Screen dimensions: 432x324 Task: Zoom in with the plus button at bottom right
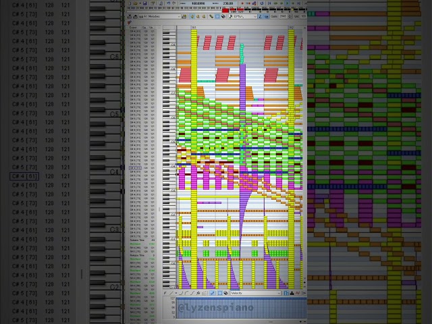click(300, 322)
